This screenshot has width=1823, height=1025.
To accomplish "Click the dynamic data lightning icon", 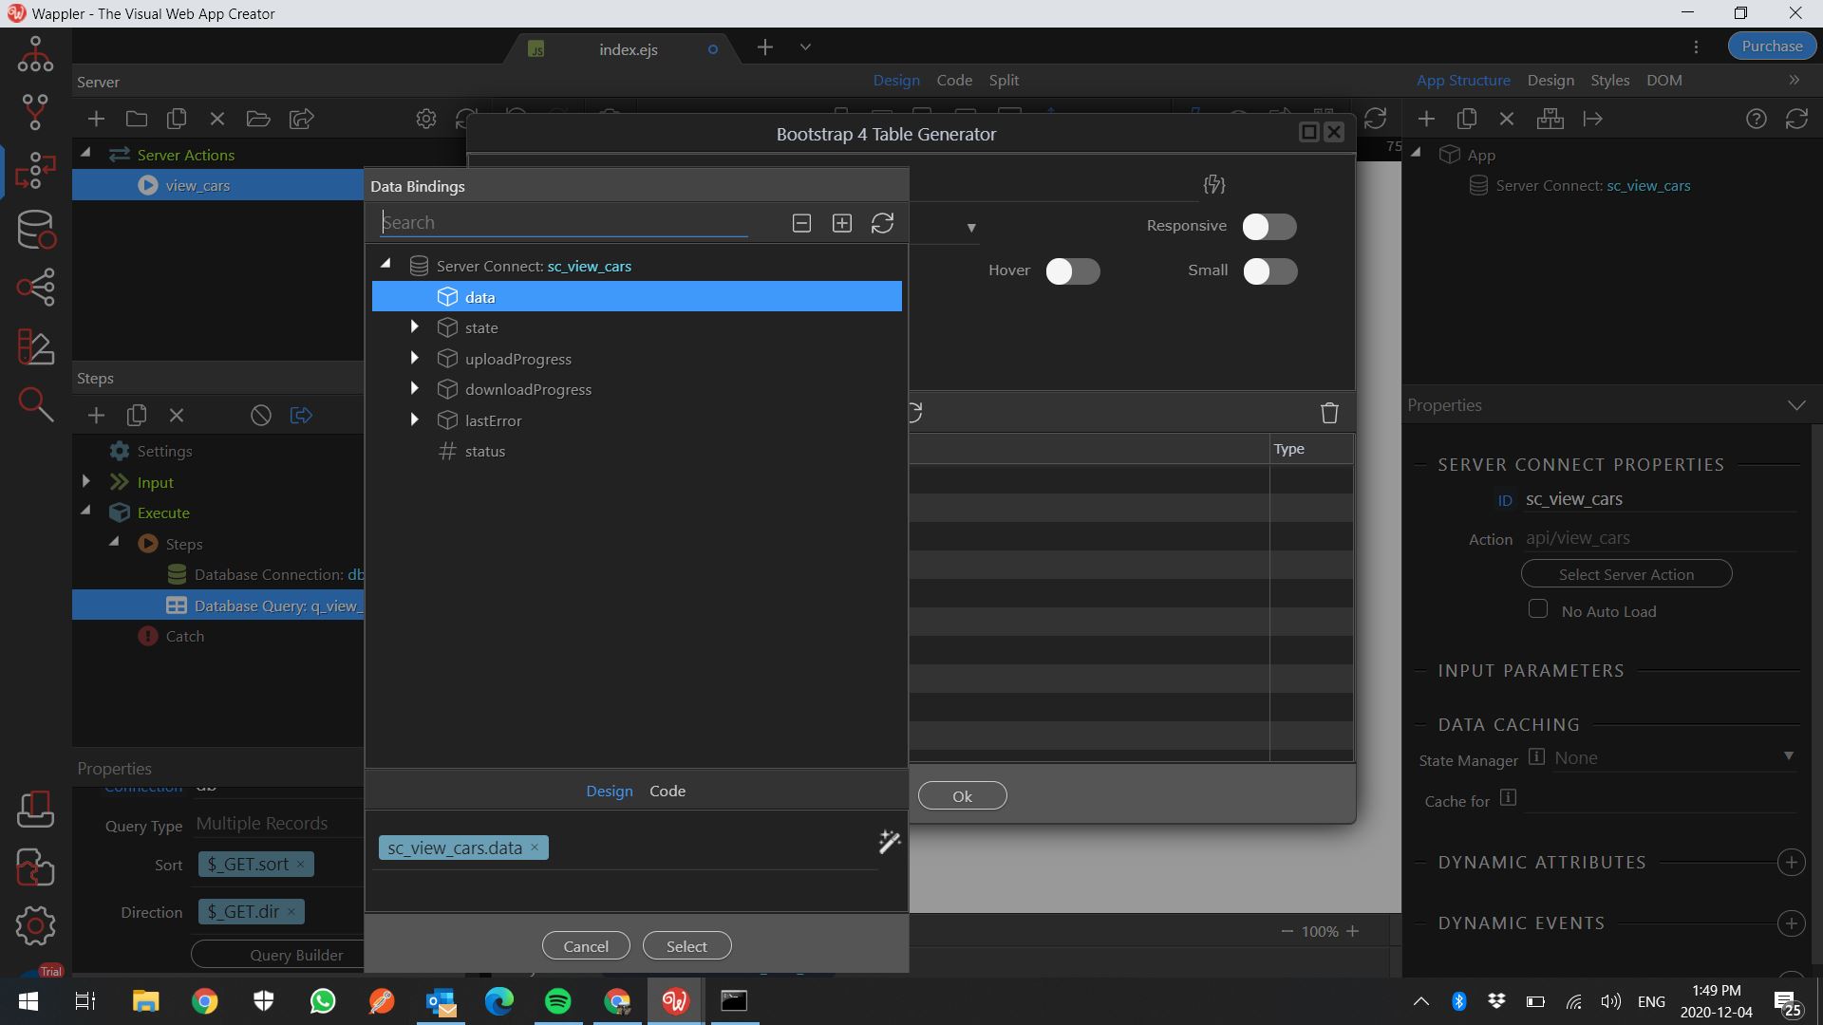I will click(1213, 184).
